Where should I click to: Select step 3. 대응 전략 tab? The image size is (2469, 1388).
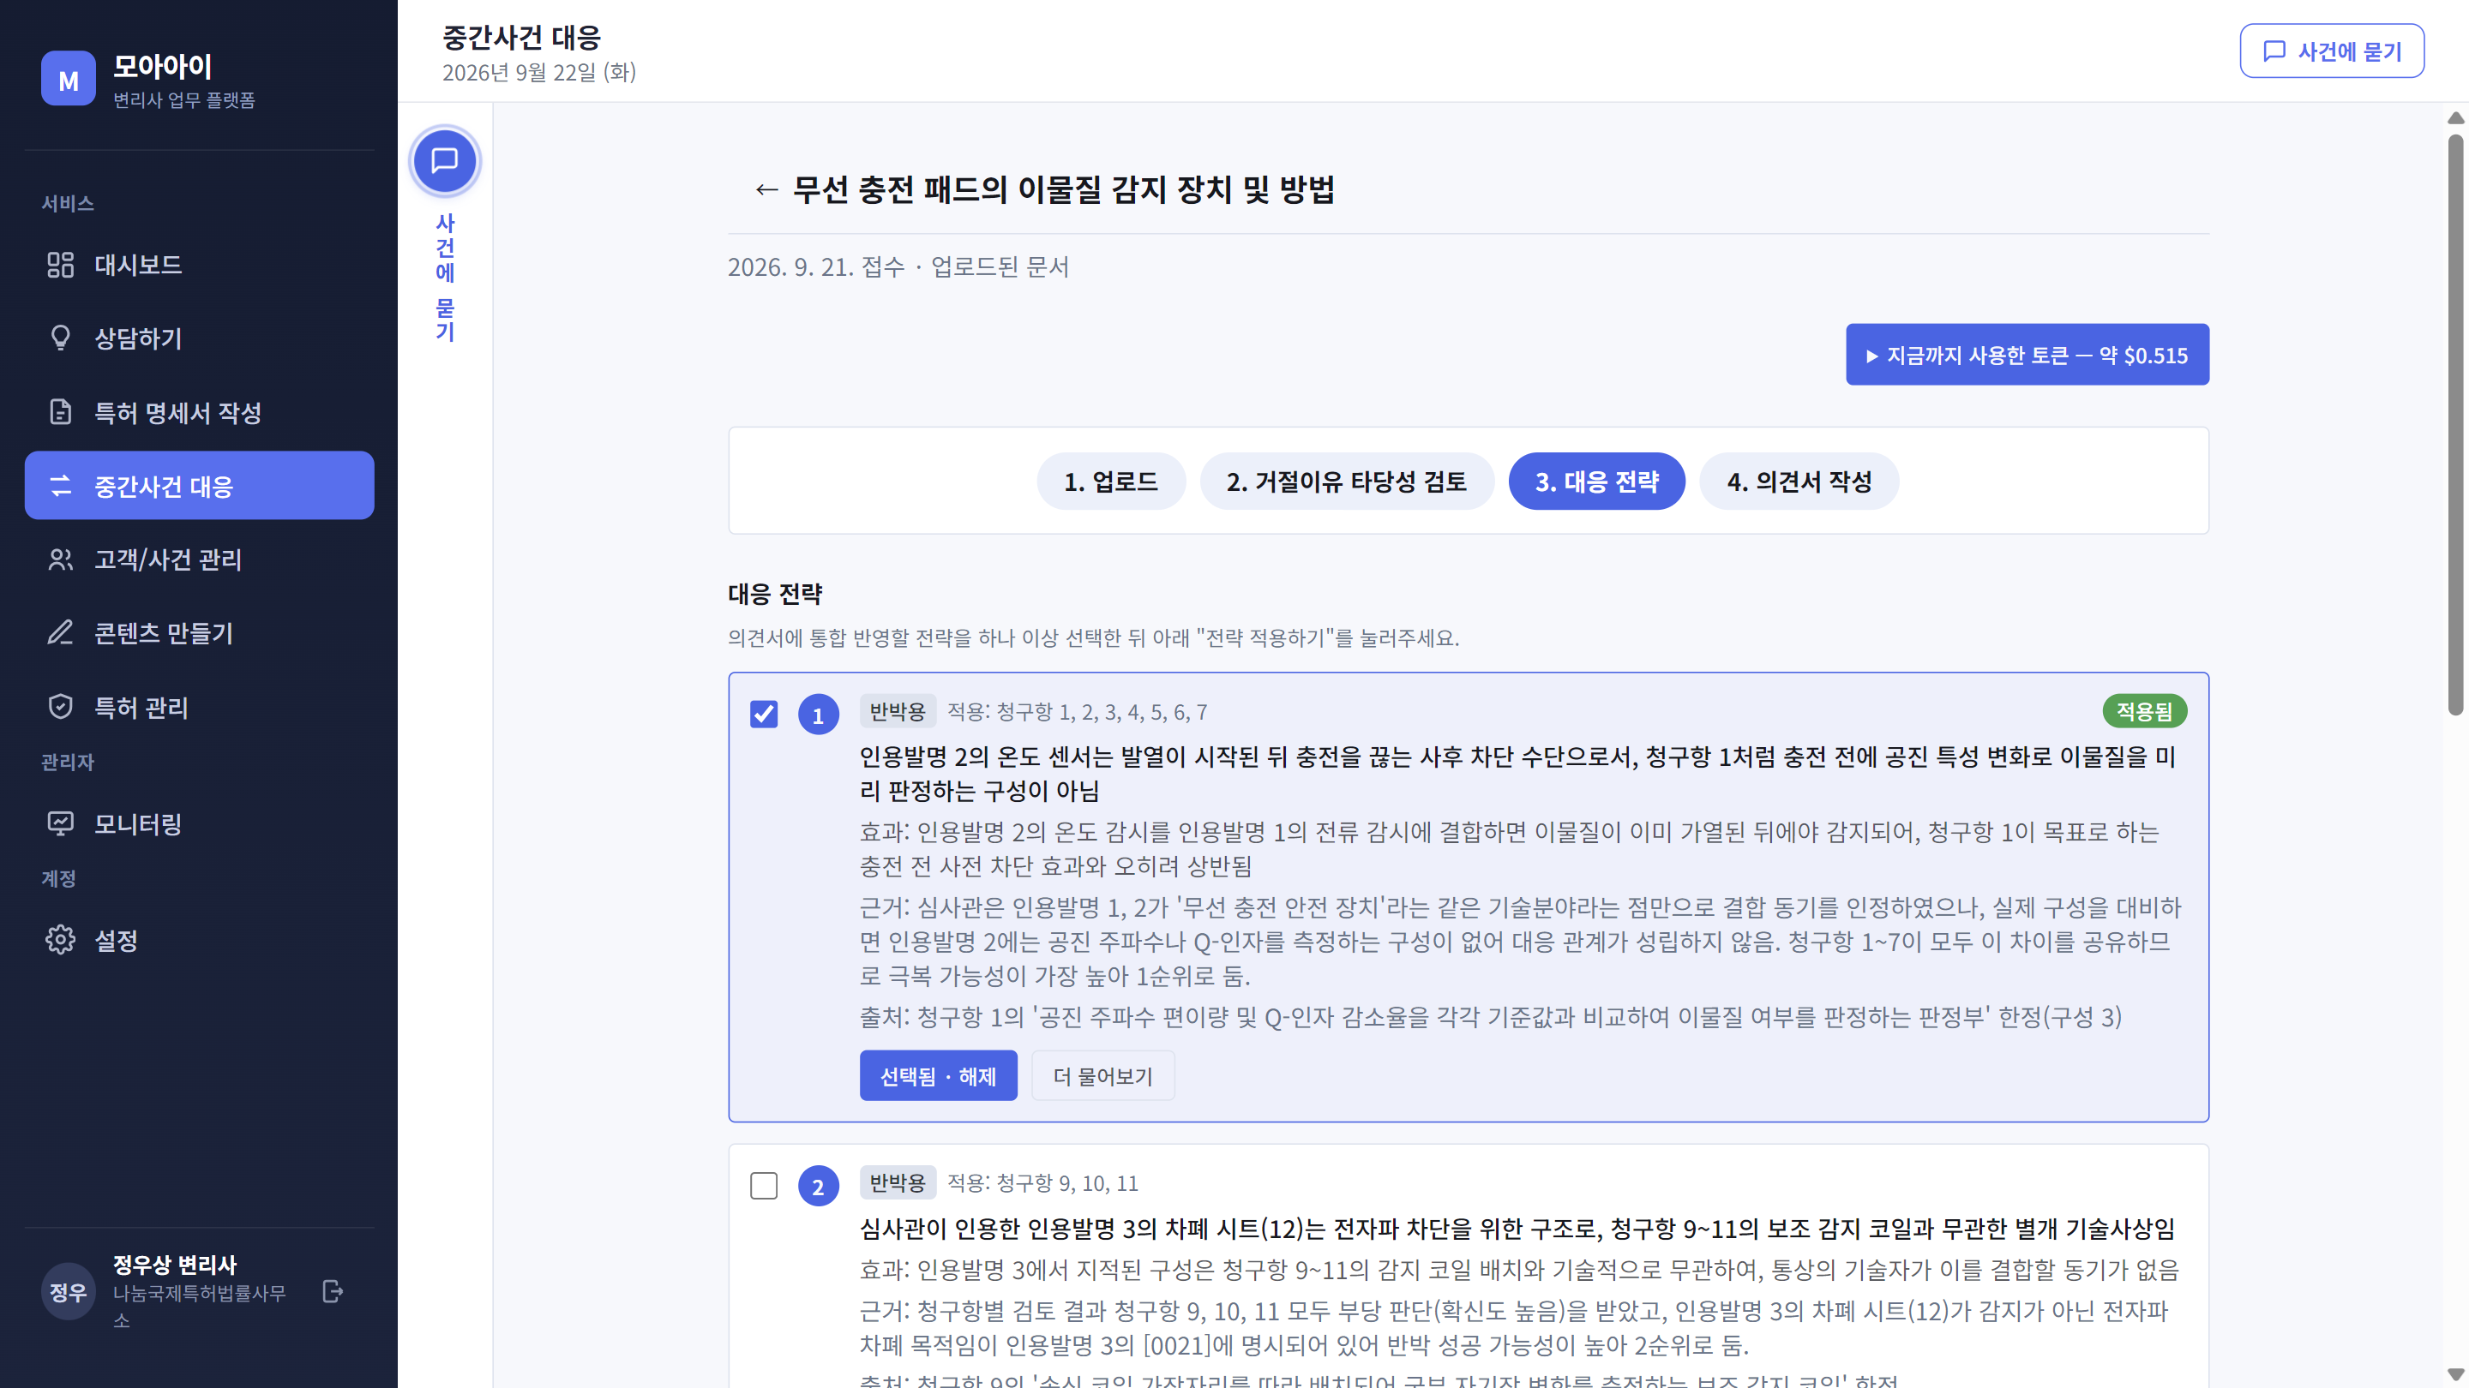(1597, 481)
